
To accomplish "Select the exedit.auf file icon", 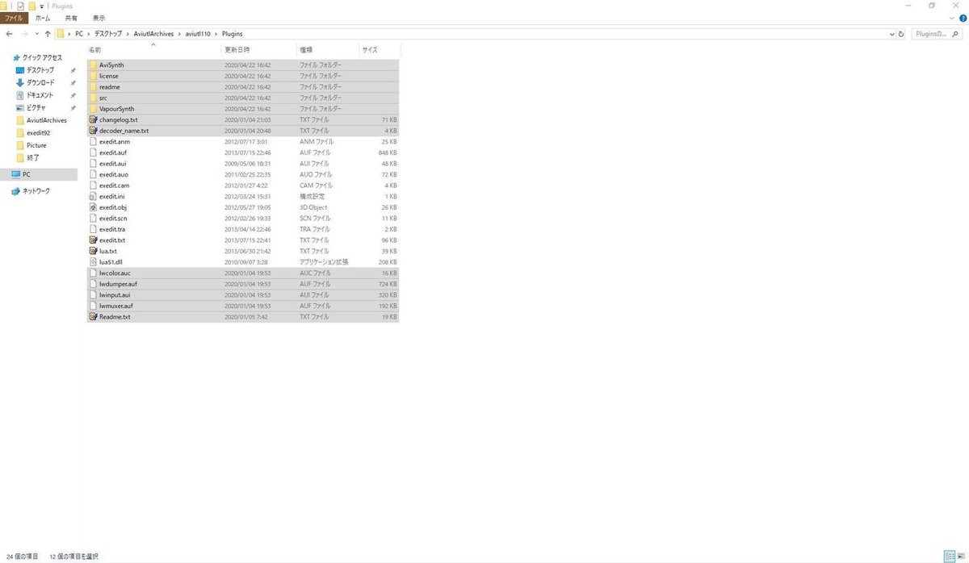I will point(93,152).
